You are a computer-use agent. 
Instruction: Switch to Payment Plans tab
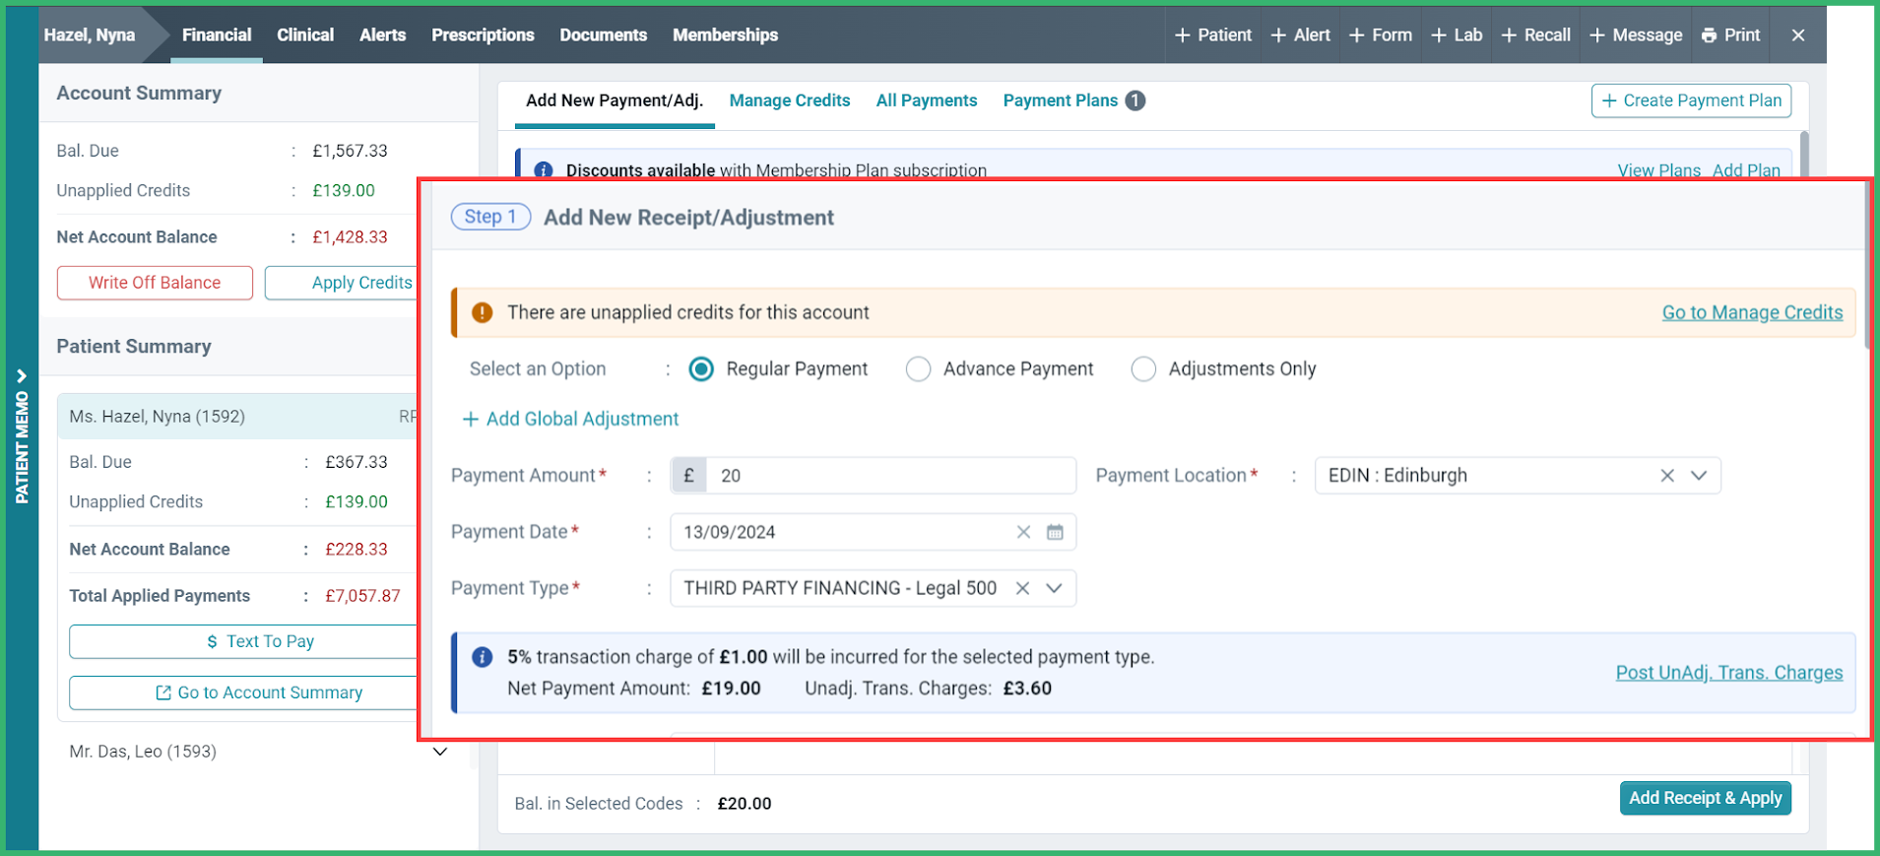[1061, 100]
